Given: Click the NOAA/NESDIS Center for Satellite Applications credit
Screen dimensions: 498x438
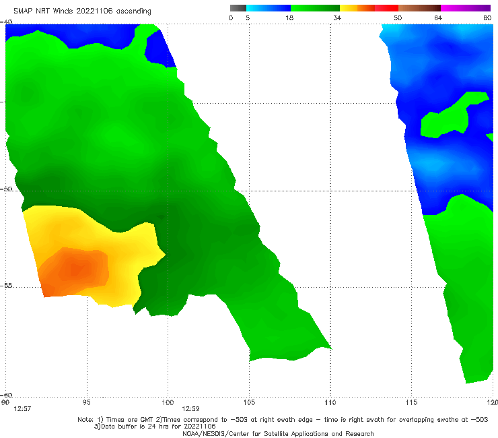Looking at the screenshot, I should [278, 433].
